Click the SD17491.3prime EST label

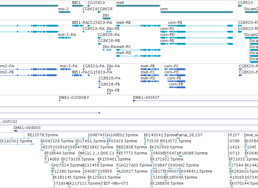coord(90,141)
